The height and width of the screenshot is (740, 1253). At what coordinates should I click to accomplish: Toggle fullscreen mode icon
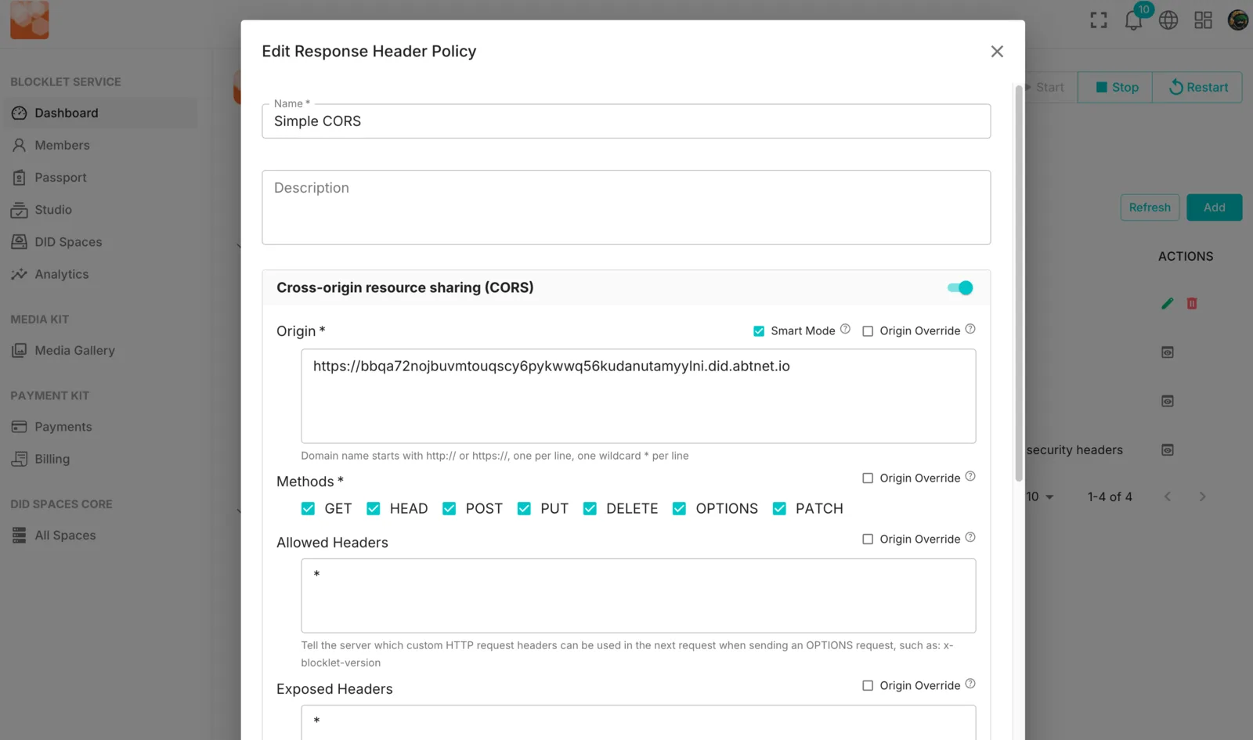1099,20
